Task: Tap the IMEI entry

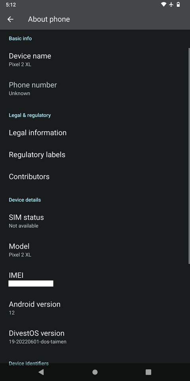Action: [x=94, y=279]
